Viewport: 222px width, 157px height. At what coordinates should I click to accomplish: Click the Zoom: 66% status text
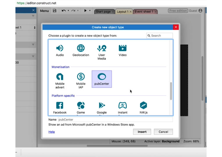191,141
